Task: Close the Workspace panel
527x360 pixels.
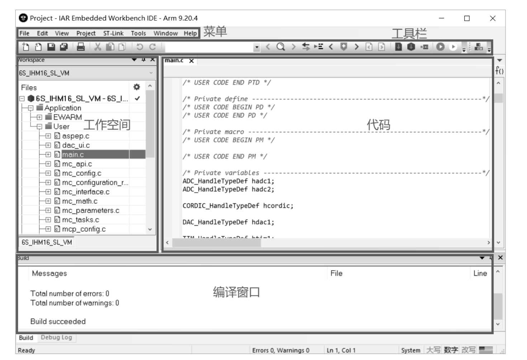Action: point(153,60)
